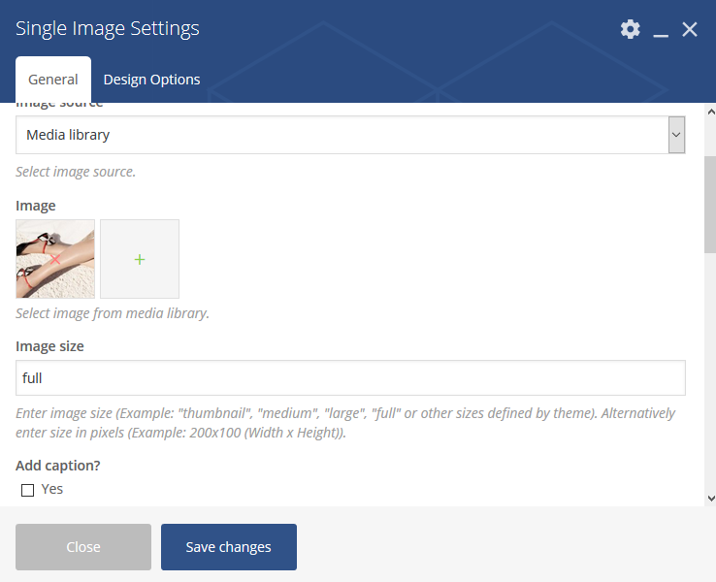The width and height of the screenshot is (716, 582).
Task: Switch to the Design Options tab
Action: click(151, 80)
